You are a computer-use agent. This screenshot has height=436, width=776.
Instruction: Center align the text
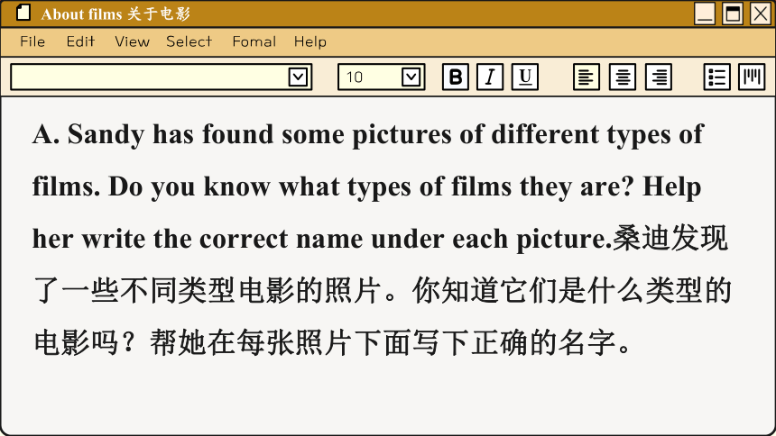(622, 77)
